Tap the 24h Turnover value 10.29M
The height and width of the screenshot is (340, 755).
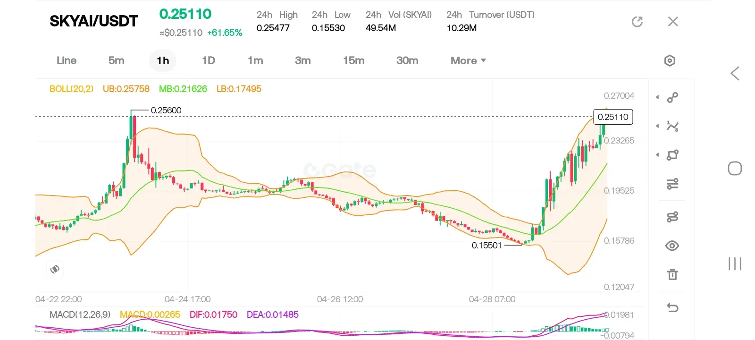point(461,28)
